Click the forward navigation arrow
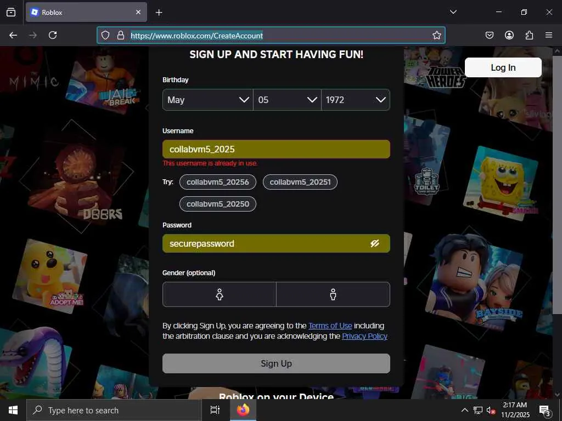562x421 pixels. tap(33, 35)
